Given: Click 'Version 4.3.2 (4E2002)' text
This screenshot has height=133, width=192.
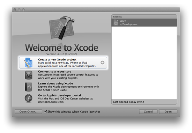Looking at the screenshot, I should (x=61, y=54).
